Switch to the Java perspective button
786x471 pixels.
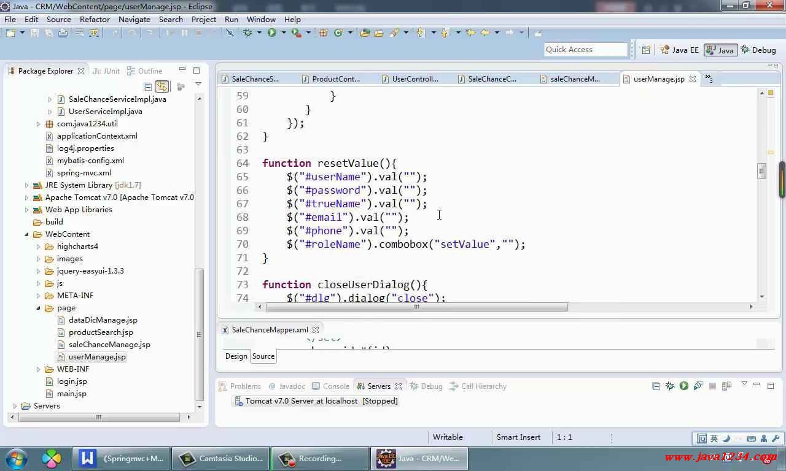720,50
